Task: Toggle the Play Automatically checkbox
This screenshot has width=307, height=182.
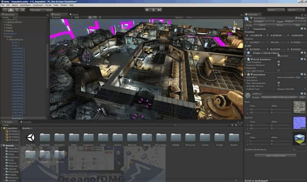Action: tap(279, 83)
